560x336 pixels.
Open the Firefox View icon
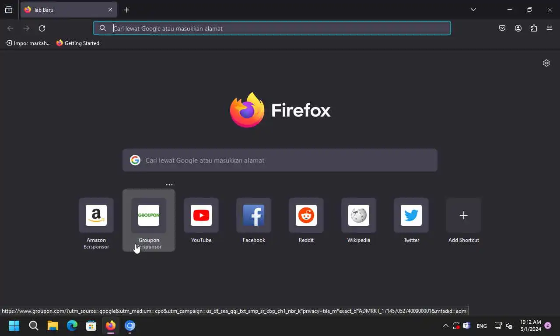tap(9, 10)
